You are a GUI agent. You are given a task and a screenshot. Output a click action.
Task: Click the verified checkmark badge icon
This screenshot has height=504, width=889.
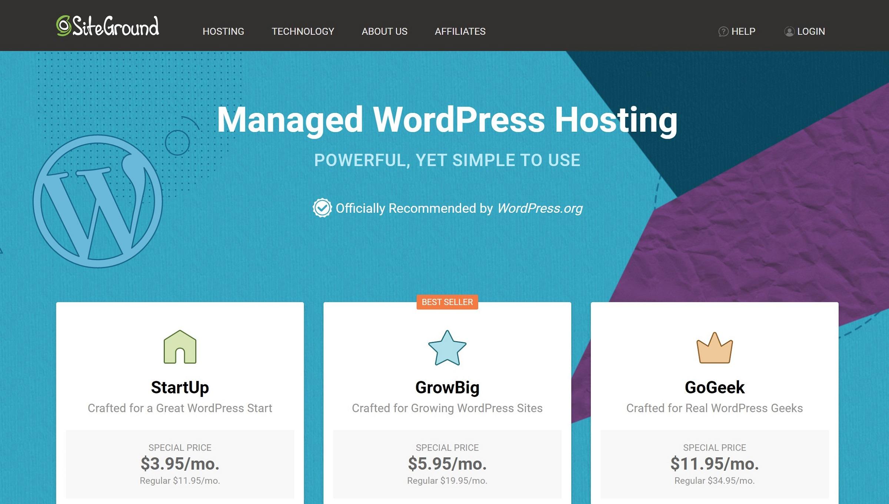(322, 208)
